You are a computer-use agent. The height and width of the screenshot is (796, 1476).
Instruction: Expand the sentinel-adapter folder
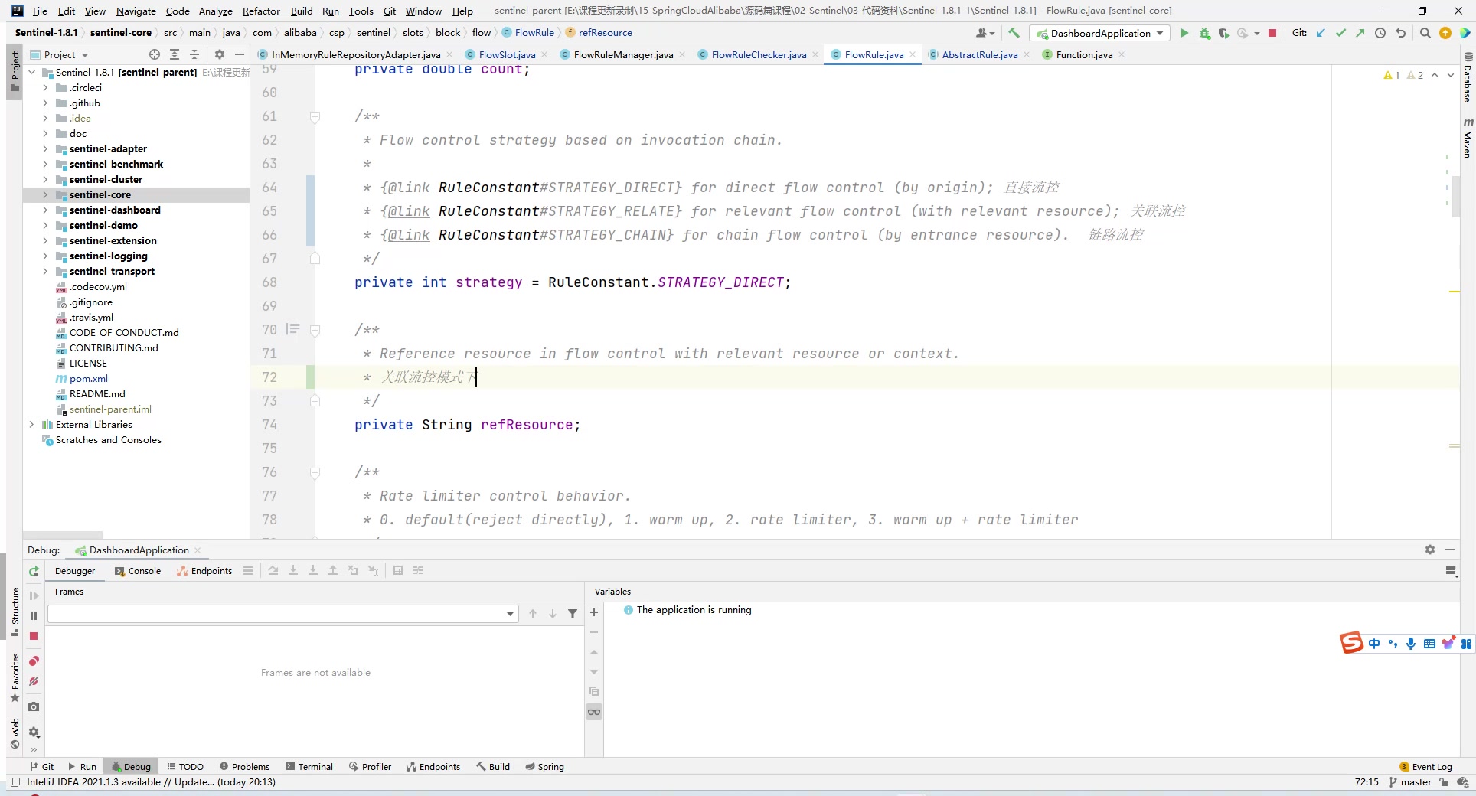(x=45, y=148)
